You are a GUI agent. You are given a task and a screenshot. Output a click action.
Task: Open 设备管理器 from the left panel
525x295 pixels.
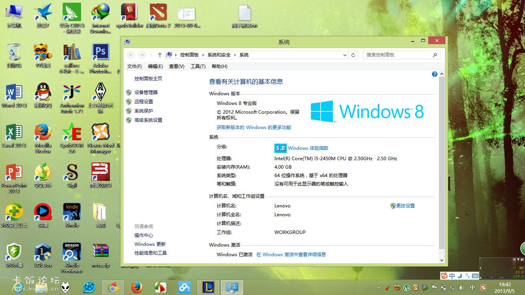146,93
